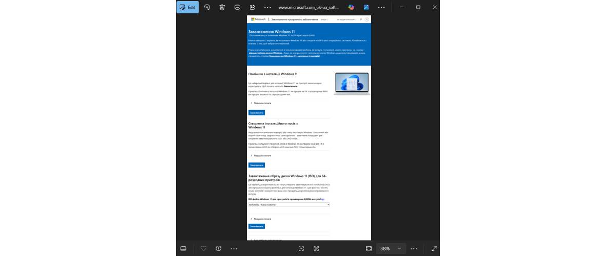The image size is (616, 256).
Task: Open the Copilot icon in title bar
Action: 351,7
